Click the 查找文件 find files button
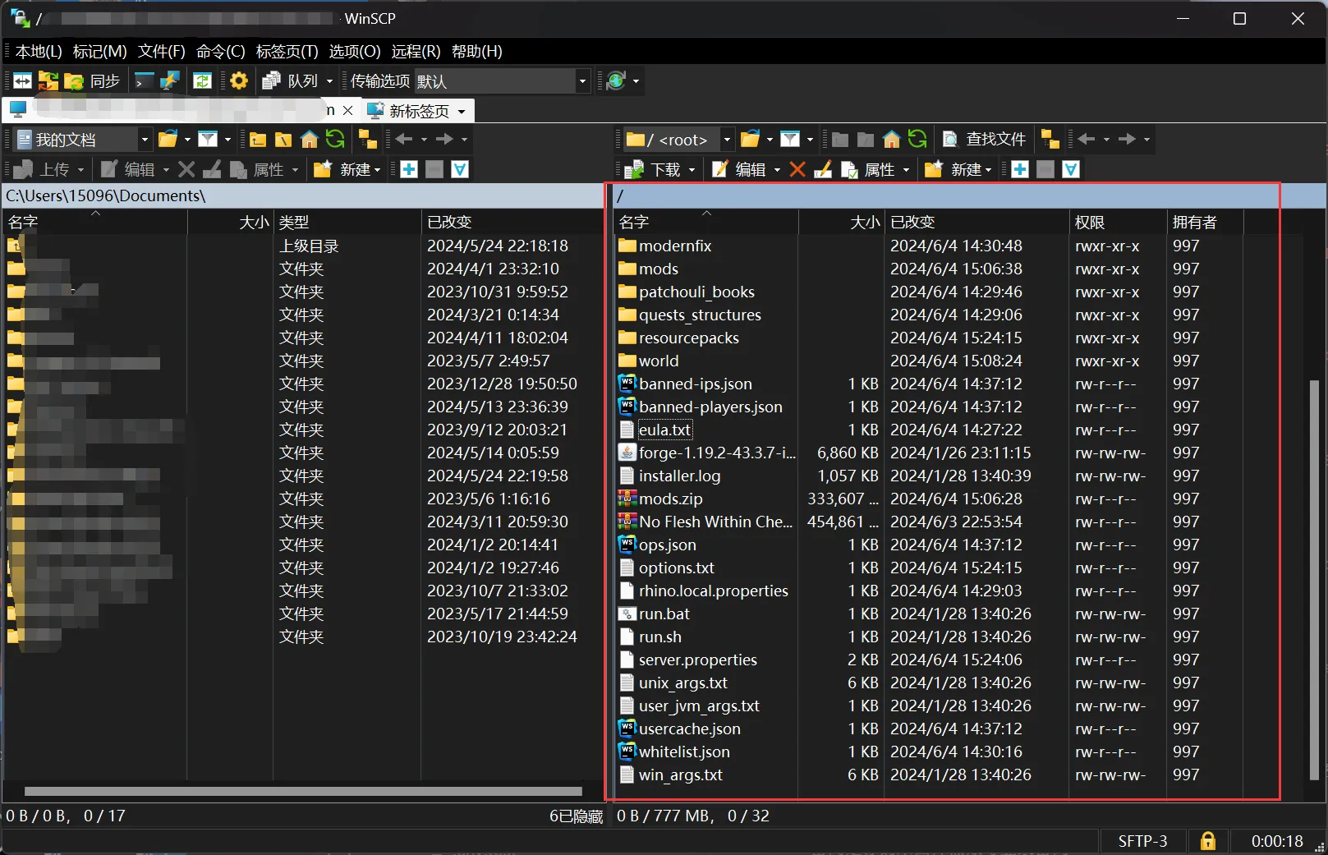The height and width of the screenshot is (855, 1328). [985, 139]
